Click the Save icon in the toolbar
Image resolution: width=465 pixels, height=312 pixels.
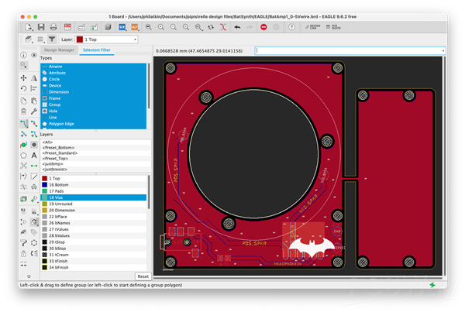pos(41,26)
